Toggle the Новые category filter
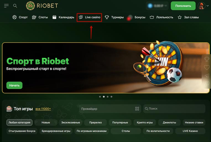The height and width of the screenshot is (142, 211). [x=46, y=122]
